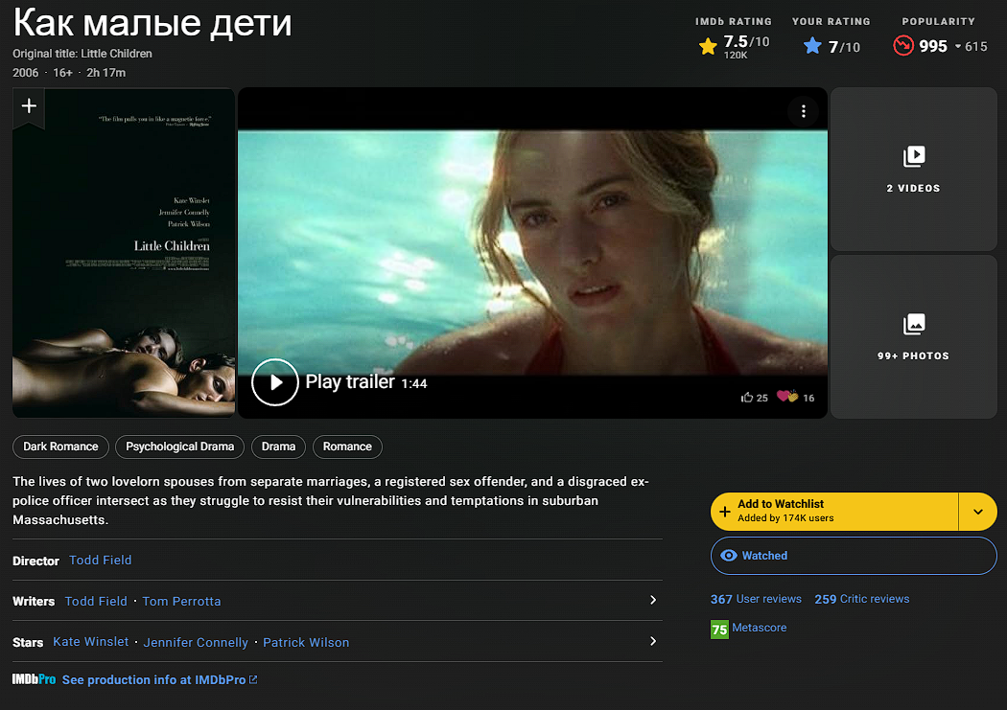Click the Stars label
Image resolution: width=1007 pixels, height=710 pixels.
28,643
